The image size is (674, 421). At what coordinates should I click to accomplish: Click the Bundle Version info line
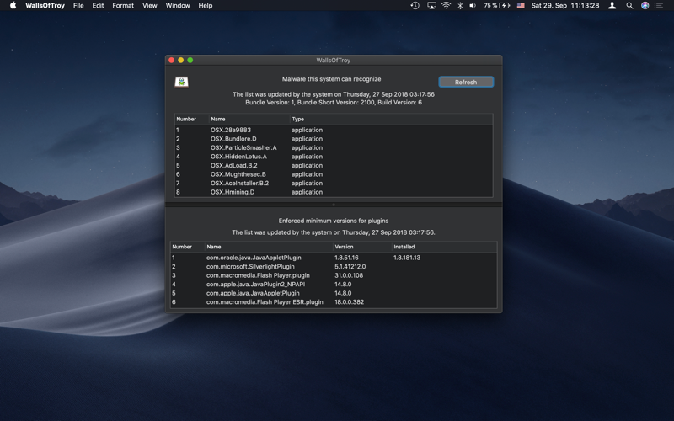coord(334,102)
